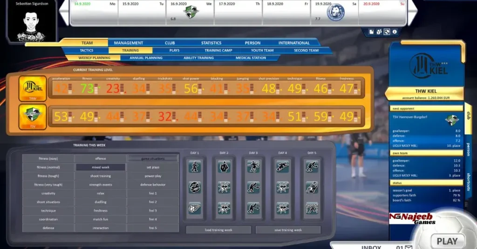Choose 'shoot training' option
The height and width of the screenshot is (249, 477).
101,176
